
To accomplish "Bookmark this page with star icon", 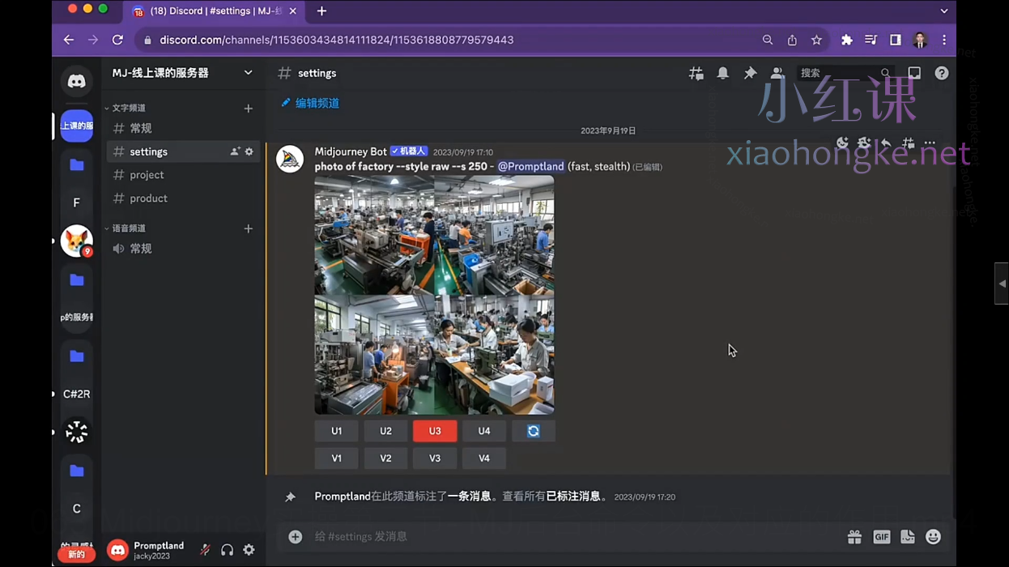I will (x=816, y=40).
